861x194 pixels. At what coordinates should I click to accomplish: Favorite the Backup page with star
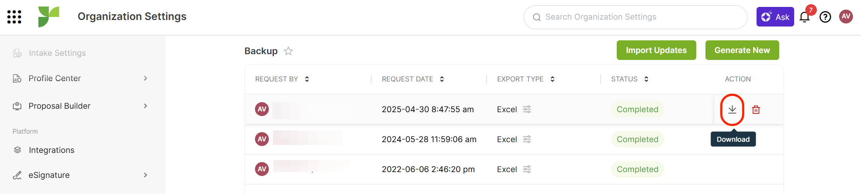click(x=288, y=51)
